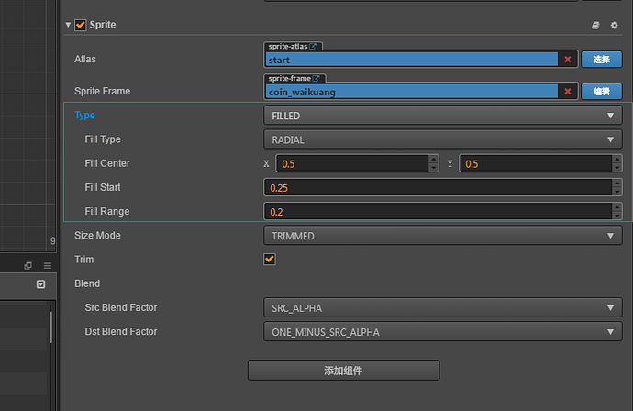Uncheck the Trim checkbox
Viewport: 633px width, 411px height.
pos(270,260)
